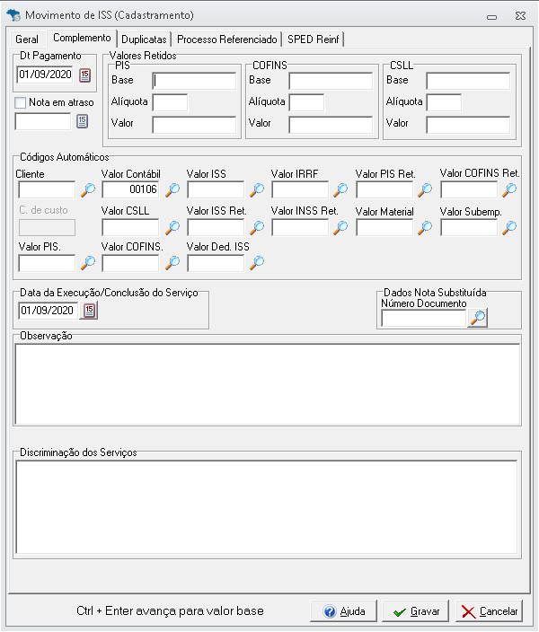Search Cliente code with magnifier

click(88, 189)
